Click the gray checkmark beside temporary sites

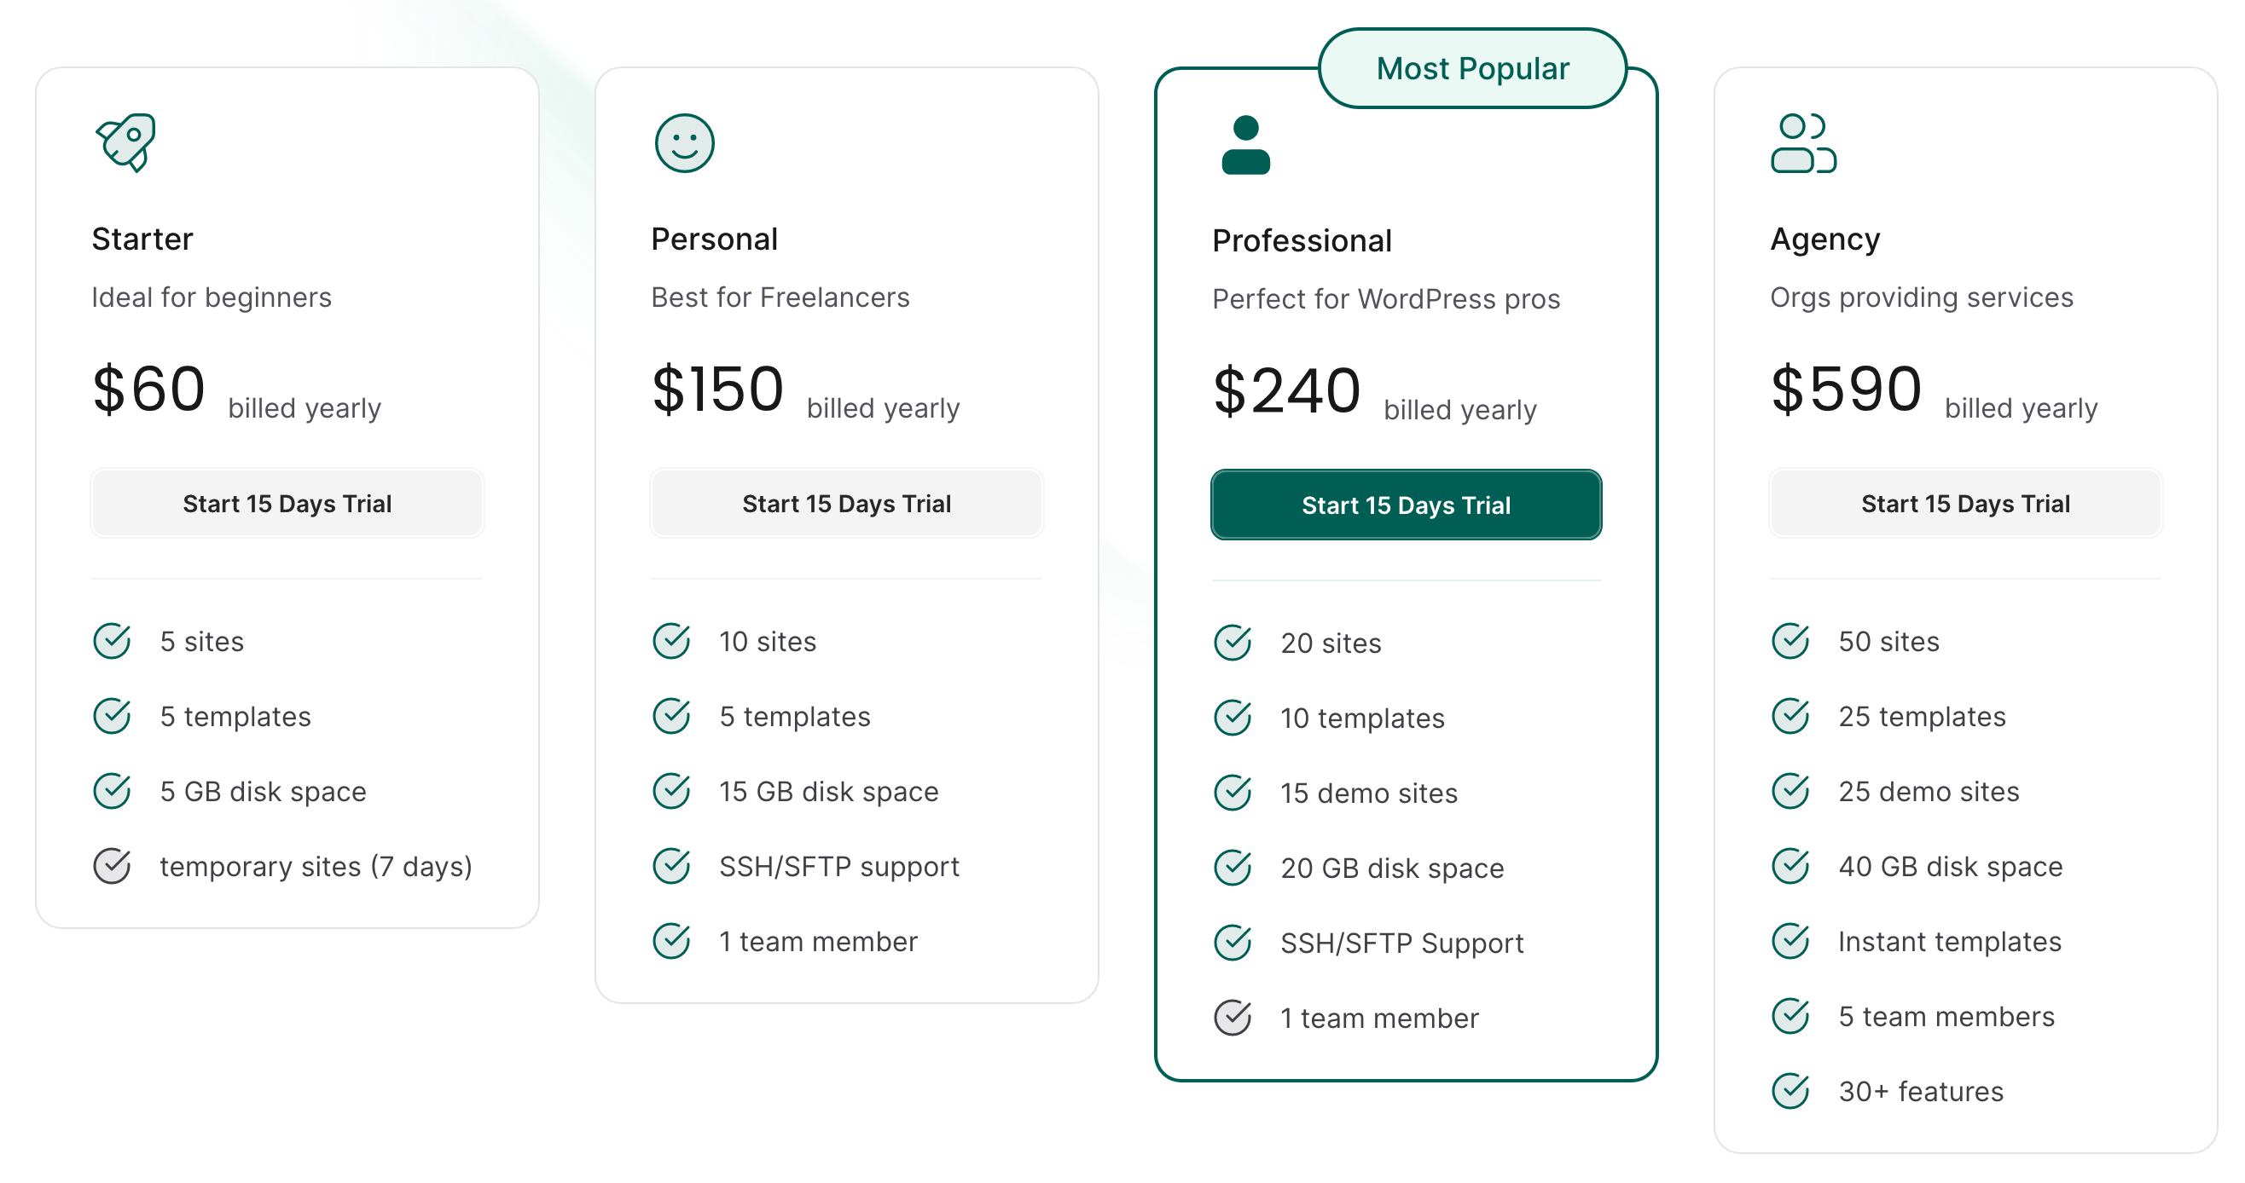click(x=113, y=866)
